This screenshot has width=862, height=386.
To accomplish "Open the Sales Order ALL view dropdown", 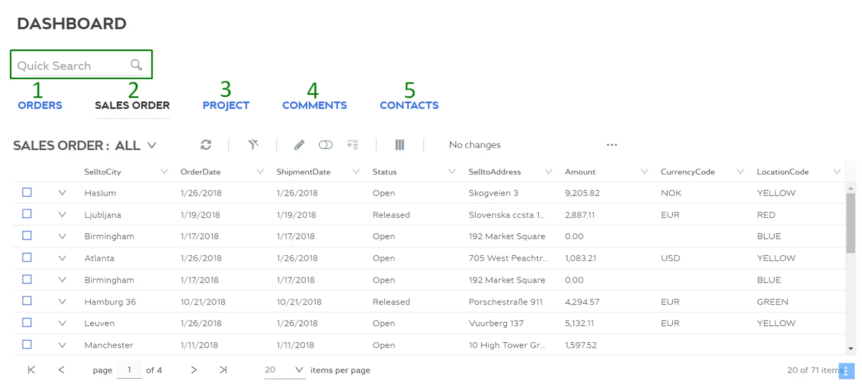I will click(152, 146).
